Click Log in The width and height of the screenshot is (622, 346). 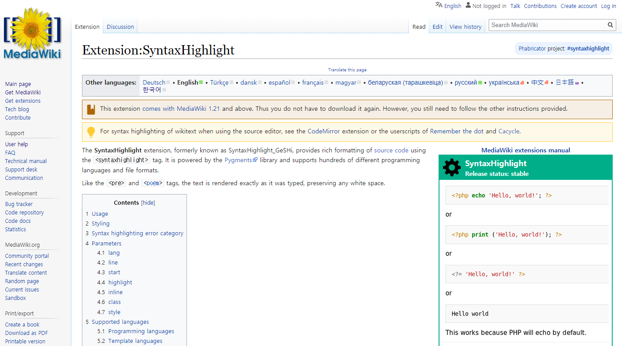point(609,6)
